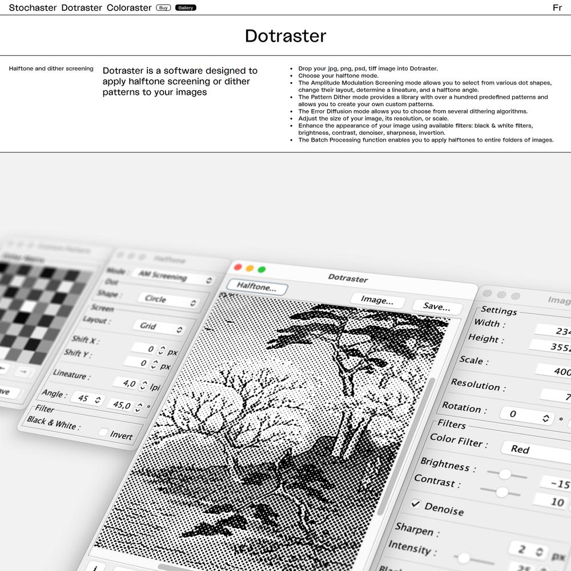Click the 'Drop your jpg, png, psd, tiff' bullet
This screenshot has width=571, height=571.
pos(368,69)
